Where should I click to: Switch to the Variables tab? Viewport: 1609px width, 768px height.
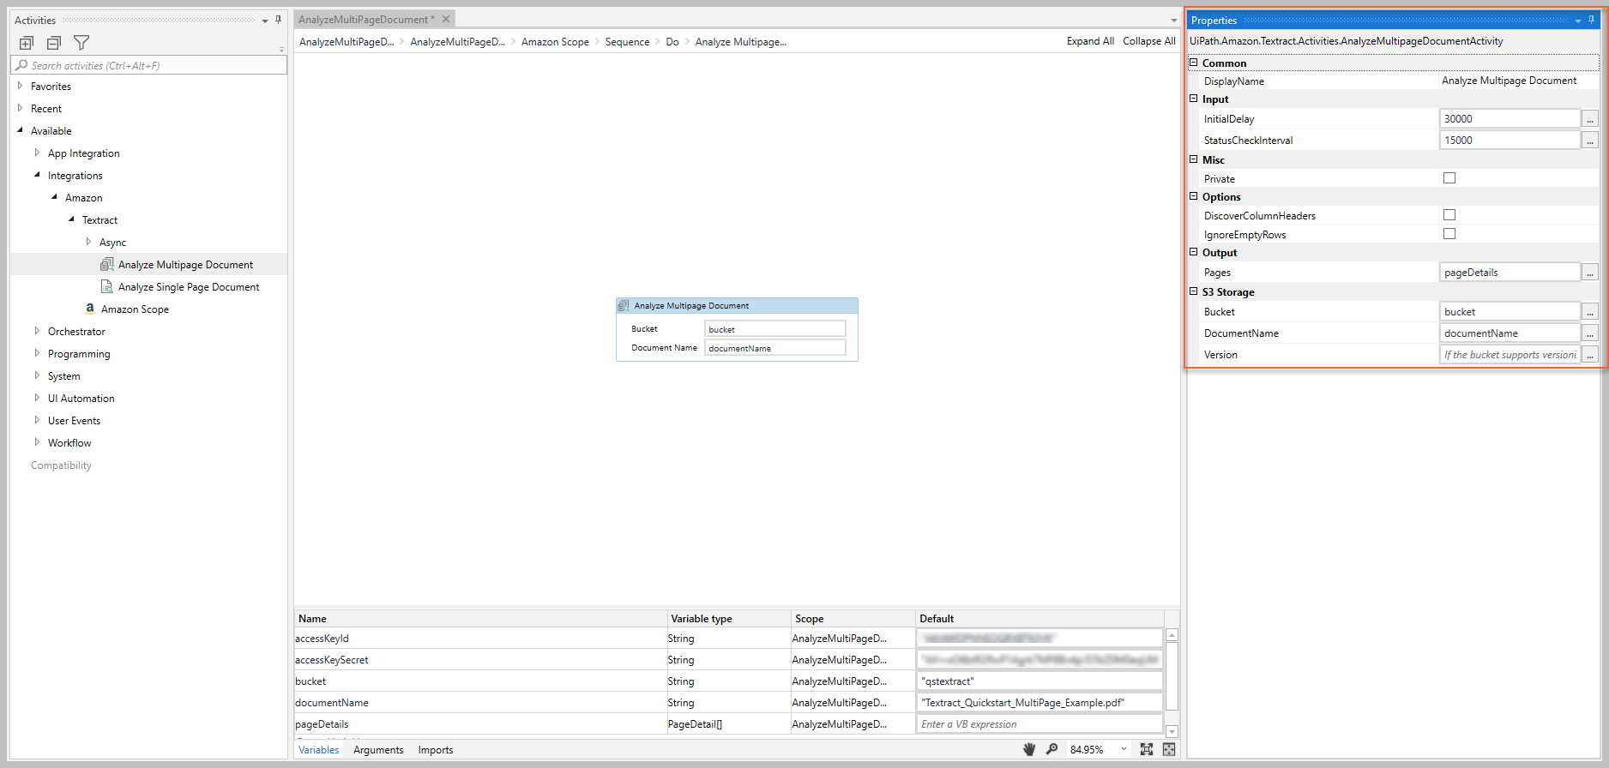(x=319, y=750)
